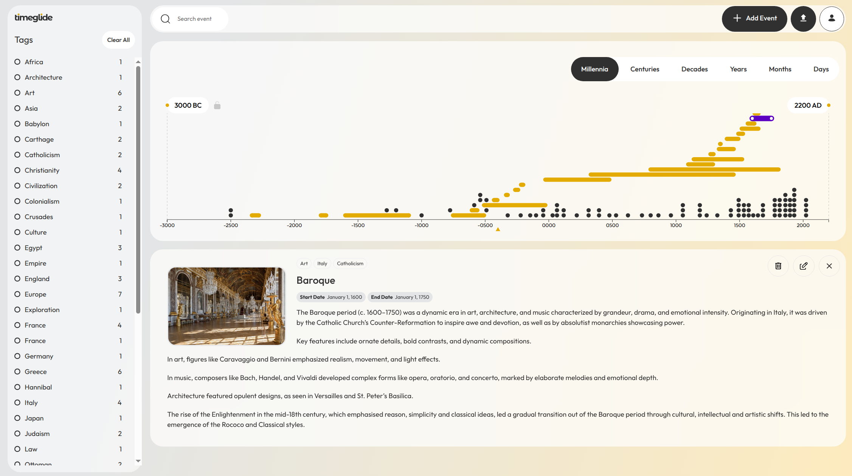Close the Baroque event detail card
Viewport: 852px width, 476px height.
[829, 266]
